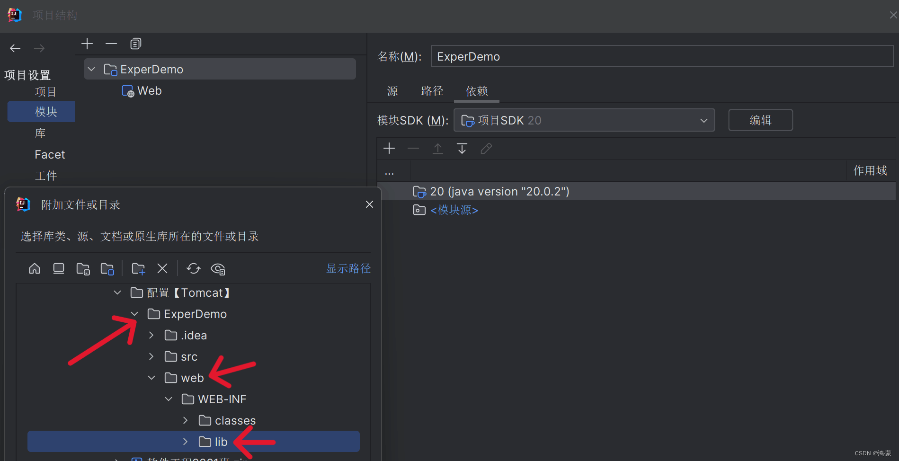
Task: Remove selected module with minus icon
Action: point(111,44)
